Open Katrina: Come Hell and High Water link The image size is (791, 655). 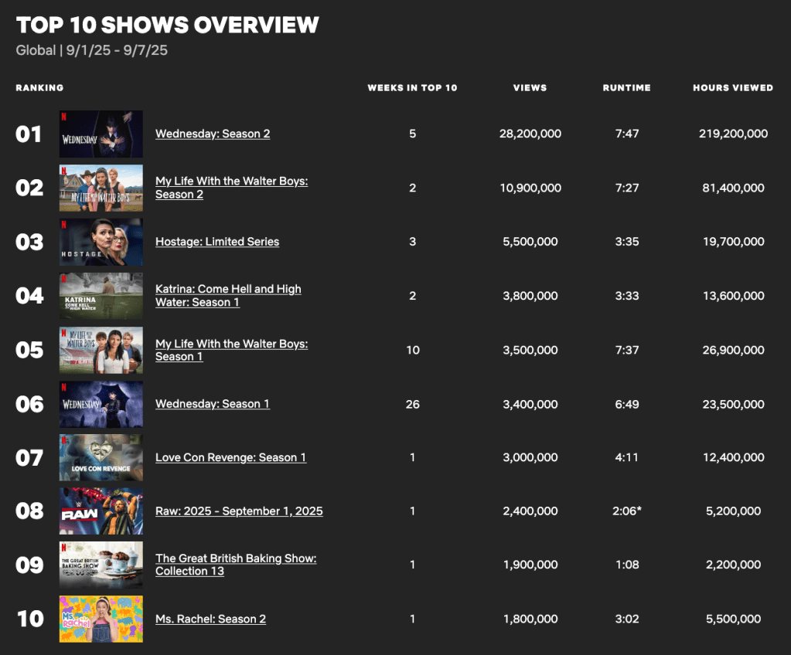228,296
